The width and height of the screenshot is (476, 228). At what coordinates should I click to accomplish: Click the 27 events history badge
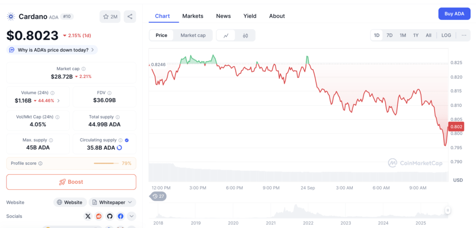[158, 196]
